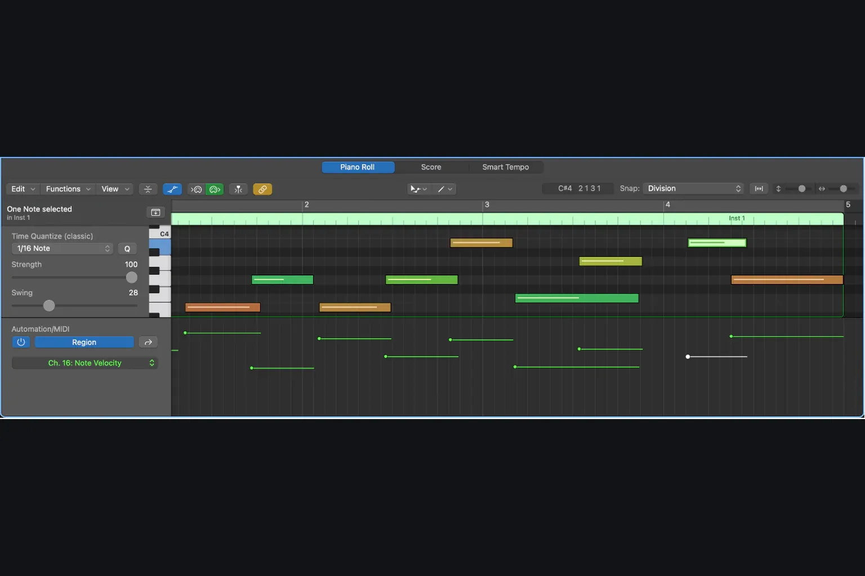Click the white velocity point of selected note
The width and height of the screenshot is (865, 576).
tap(688, 357)
